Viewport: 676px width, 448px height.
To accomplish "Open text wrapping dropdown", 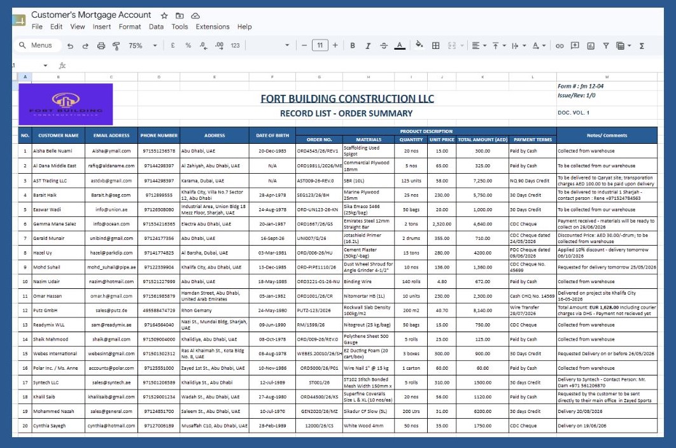I will pyautogui.click(x=519, y=46).
